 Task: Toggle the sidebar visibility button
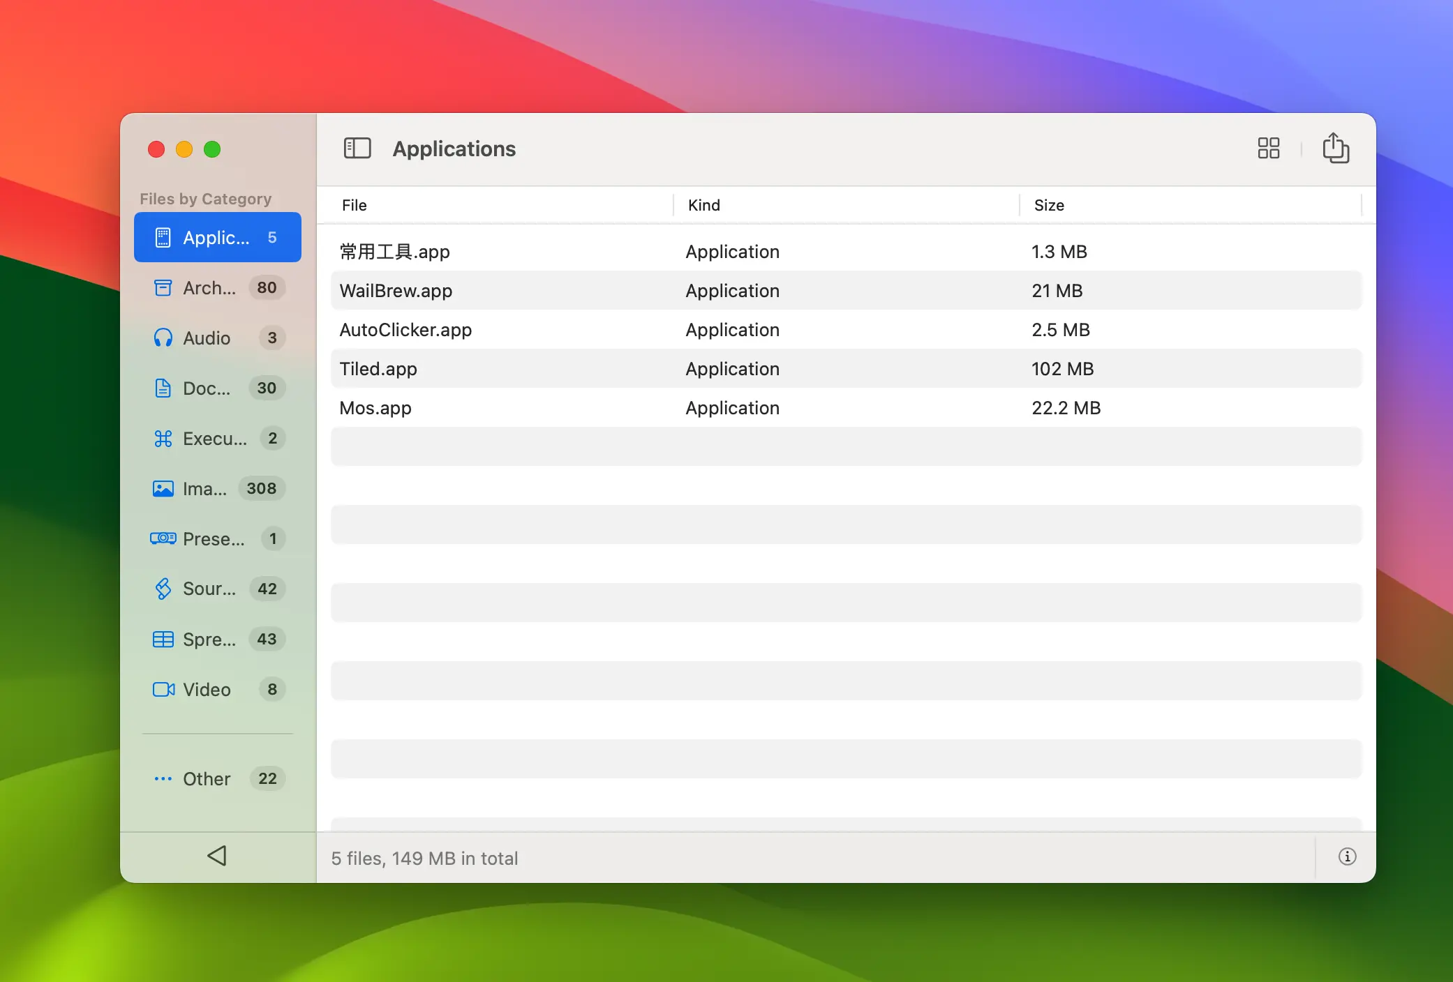[357, 149]
